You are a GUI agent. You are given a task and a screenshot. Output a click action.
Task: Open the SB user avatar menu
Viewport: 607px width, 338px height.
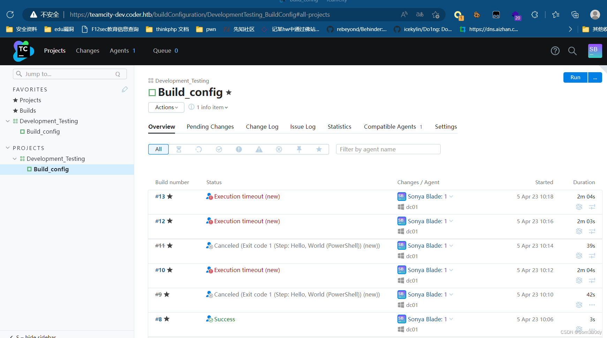tap(595, 51)
